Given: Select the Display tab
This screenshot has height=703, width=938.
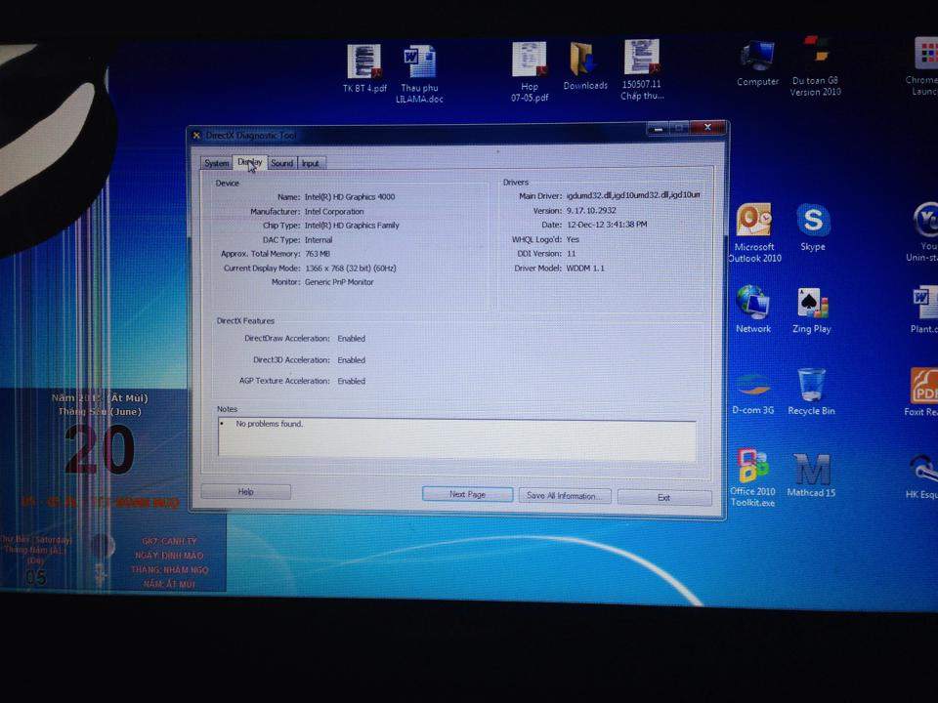Looking at the screenshot, I should (249, 162).
